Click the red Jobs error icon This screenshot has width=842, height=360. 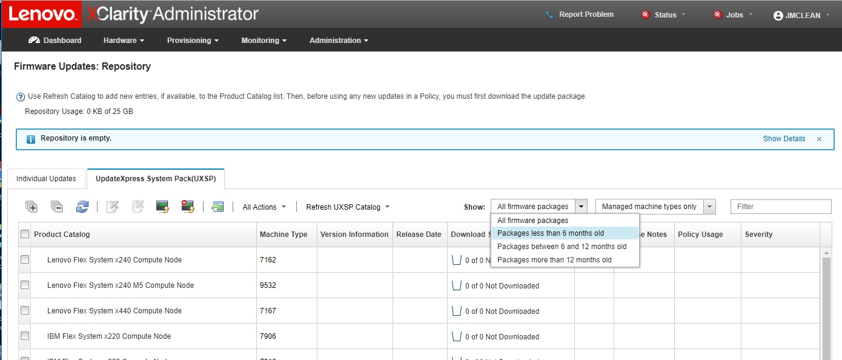(x=718, y=15)
